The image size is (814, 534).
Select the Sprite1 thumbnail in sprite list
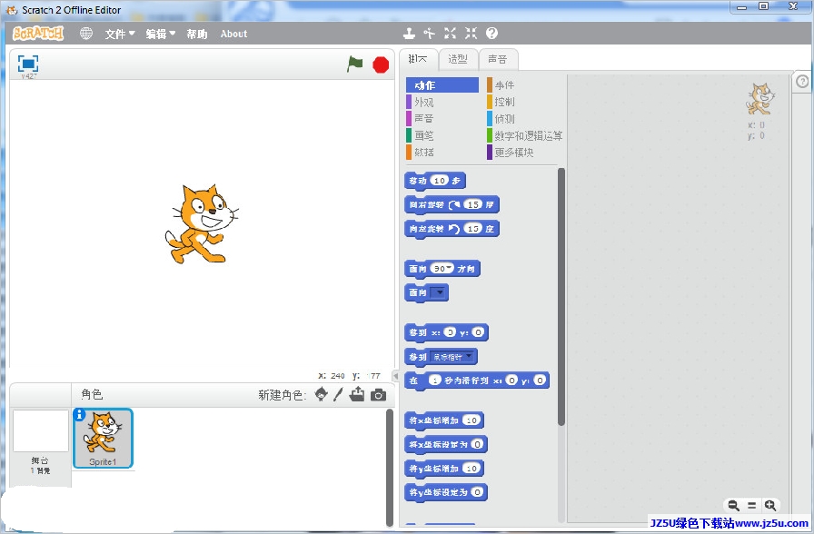click(103, 439)
